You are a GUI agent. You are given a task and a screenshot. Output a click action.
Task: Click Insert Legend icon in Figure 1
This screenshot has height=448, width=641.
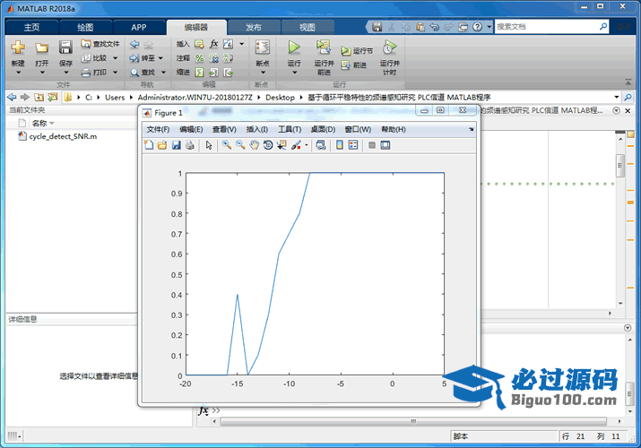(x=353, y=145)
